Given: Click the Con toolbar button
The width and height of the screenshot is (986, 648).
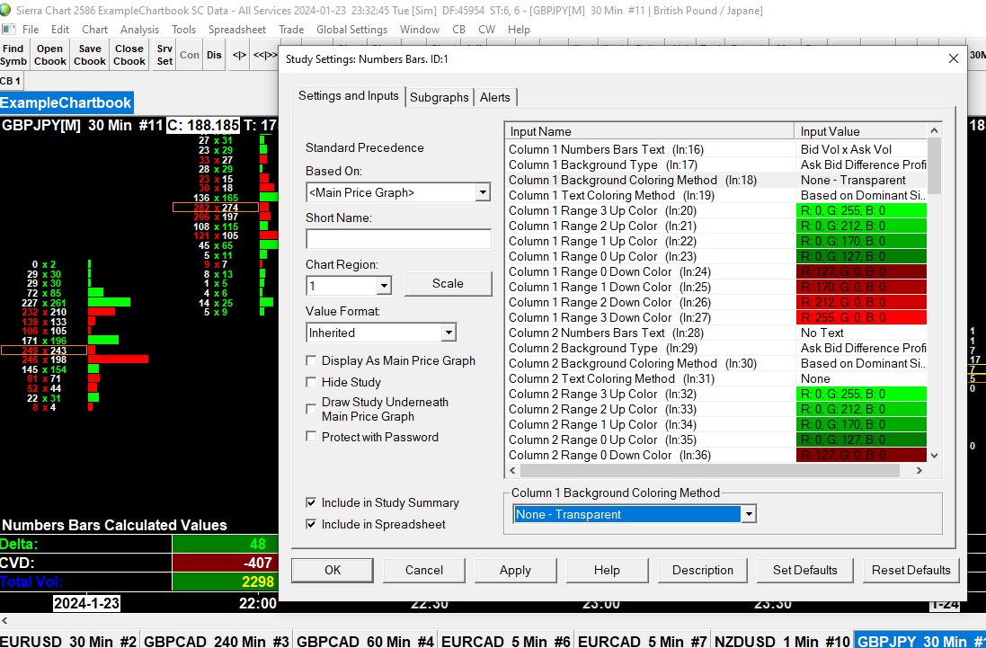Looking at the screenshot, I should click(x=190, y=55).
